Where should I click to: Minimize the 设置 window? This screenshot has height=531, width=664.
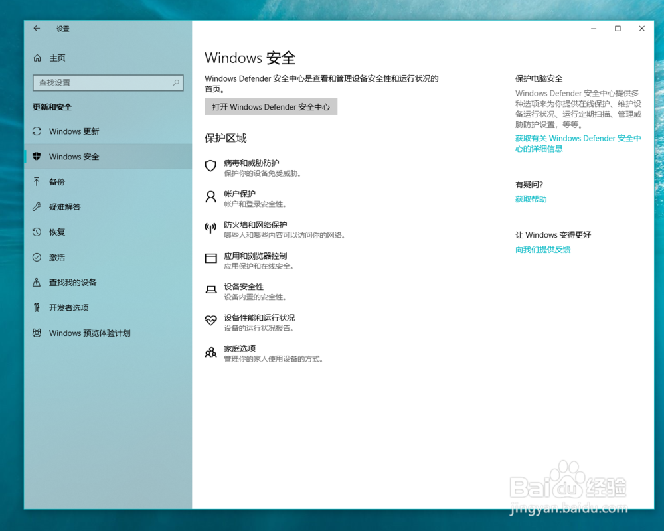(x=593, y=29)
